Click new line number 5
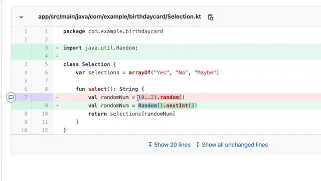321x181 pixels. (46, 64)
